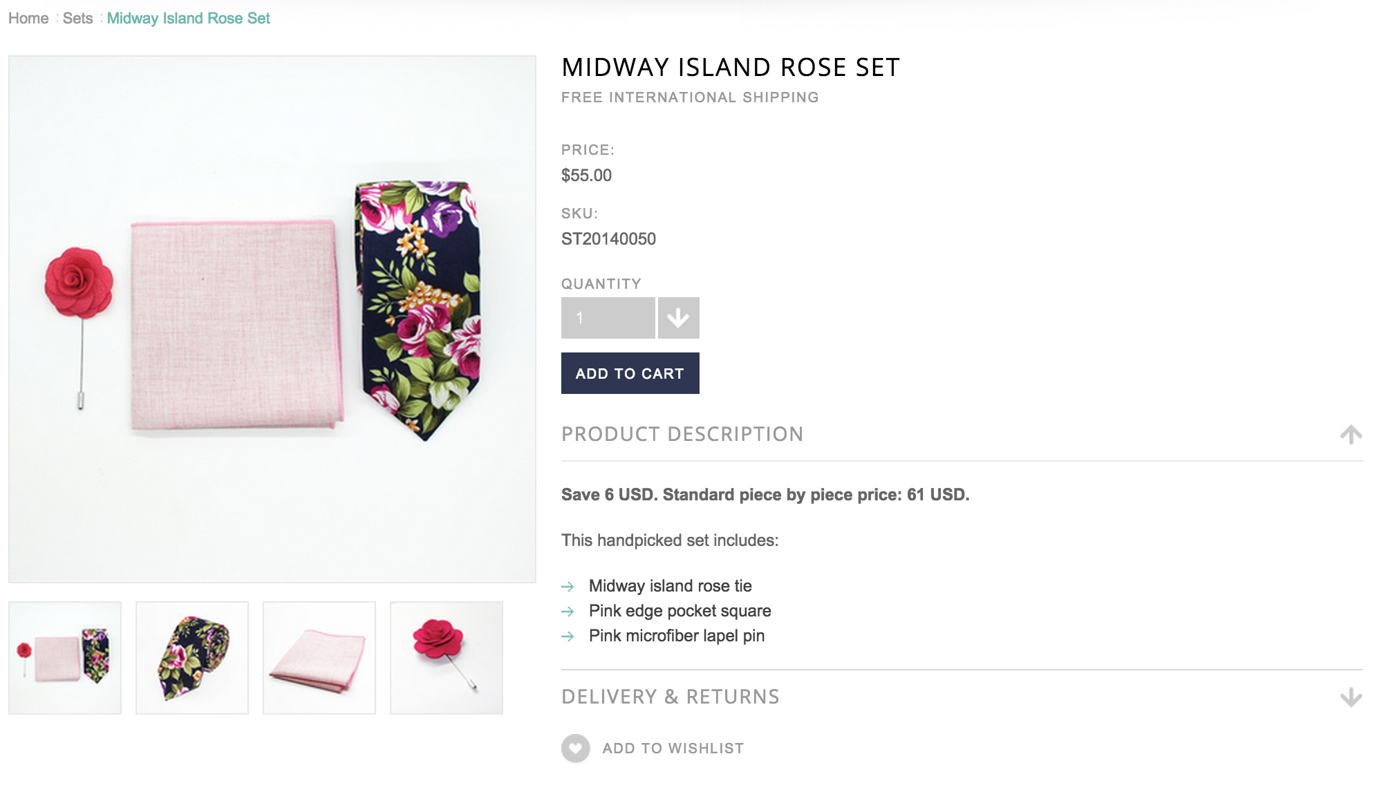Click the $55.00 price text
Image resolution: width=1377 pixels, height=792 pixels.
pyautogui.click(x=586, y=176)
